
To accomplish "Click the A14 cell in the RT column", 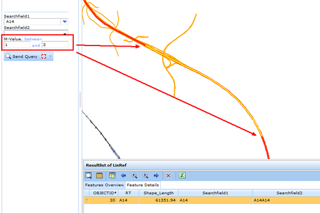I will pyautogui.click(x=128, y=200).
